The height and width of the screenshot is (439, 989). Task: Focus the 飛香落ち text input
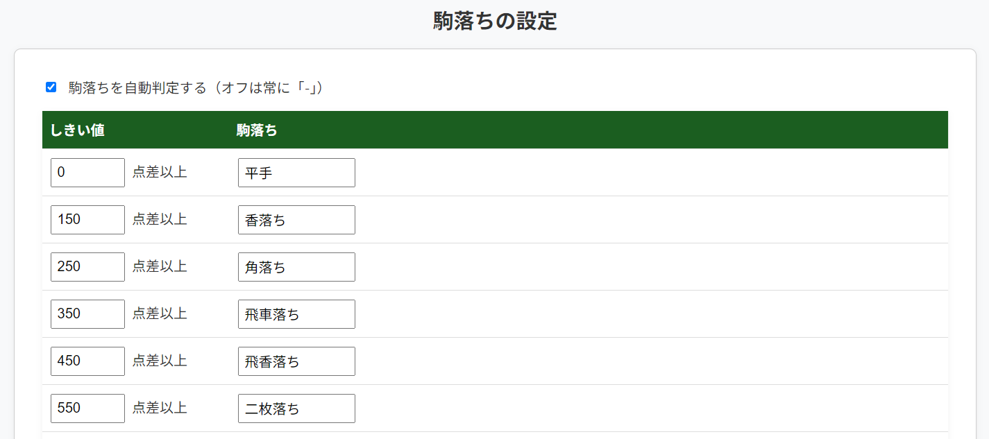(296, 361)
